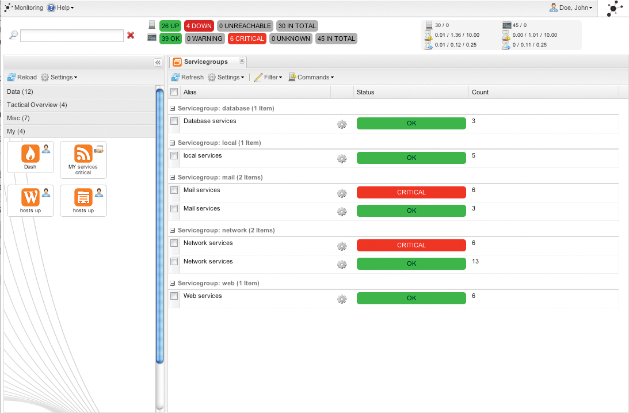Click the 6 CRITICAL services status button

click(247, 39)
